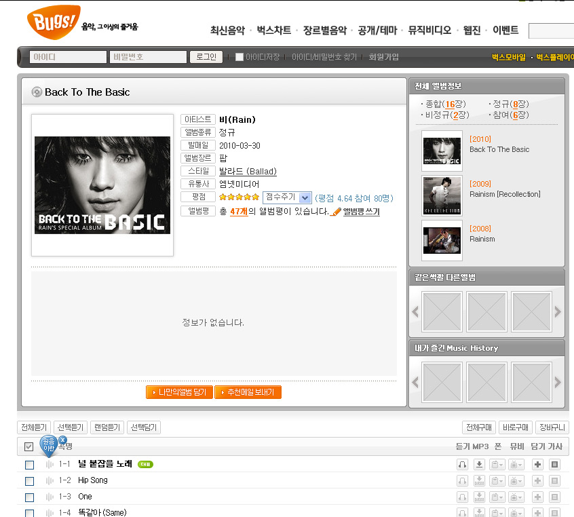This screenshot has height=517, width=574.
Task: Add track One using plus icon
Action: [538, 497]
